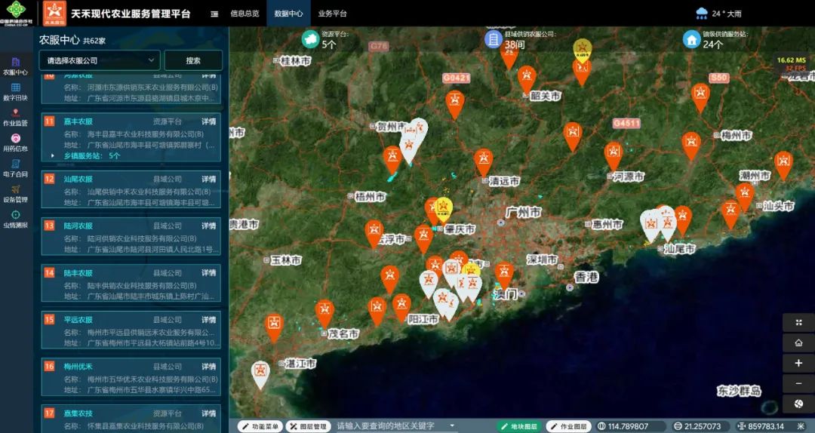Open 详情 for 汕尾农服
This screenshot has width=815, height=433.
click(x=208, y=180)
